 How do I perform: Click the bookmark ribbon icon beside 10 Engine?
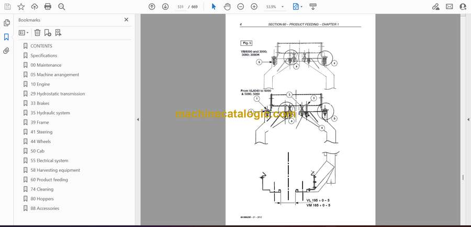(x=26, y=84)
